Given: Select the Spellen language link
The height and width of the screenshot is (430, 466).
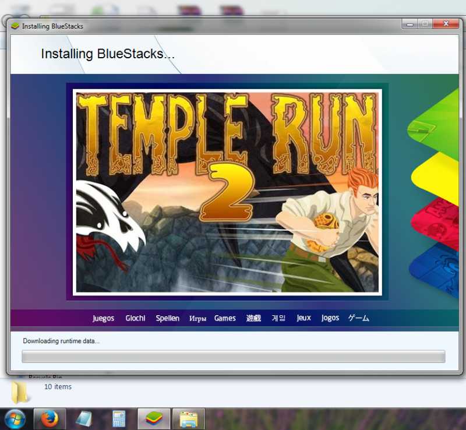Looking at the screenshot, I should coord(167,318).
